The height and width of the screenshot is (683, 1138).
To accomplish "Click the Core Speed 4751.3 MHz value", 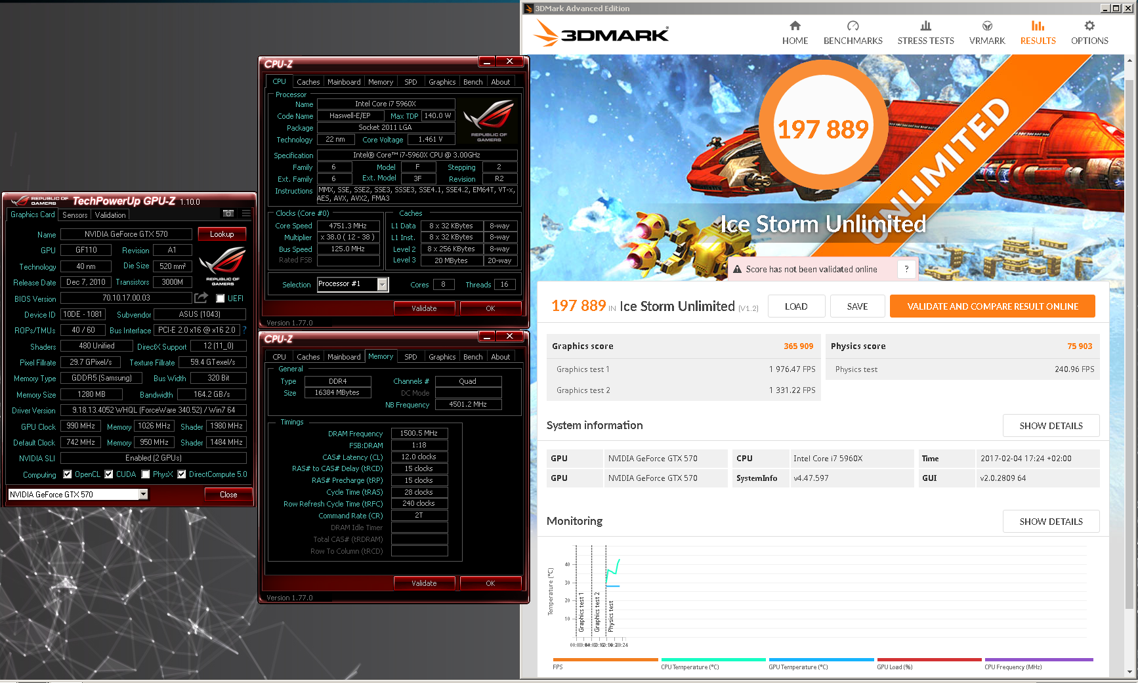I will pos(348,226).
